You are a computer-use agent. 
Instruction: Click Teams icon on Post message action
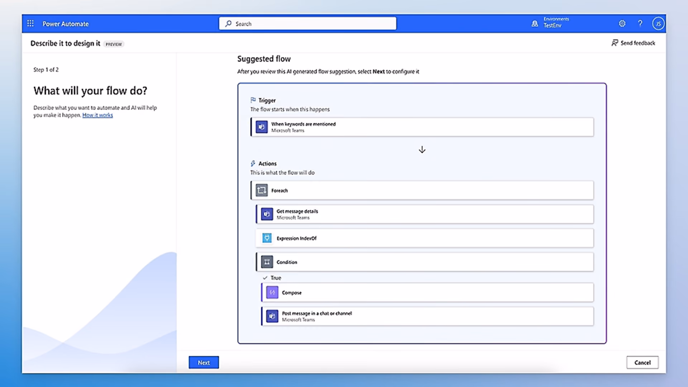click(272, 316)
